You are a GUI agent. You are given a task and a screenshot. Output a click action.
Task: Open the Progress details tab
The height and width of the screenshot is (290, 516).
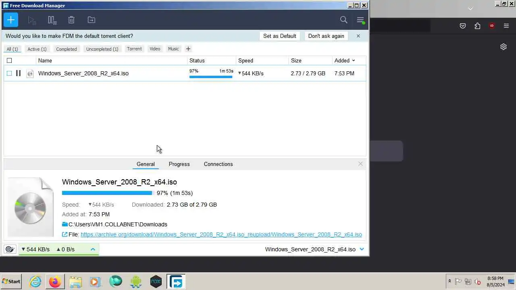point(179,164)
